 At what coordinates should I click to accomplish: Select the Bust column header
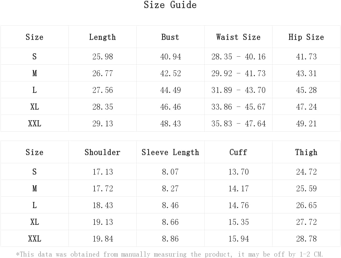pos(170,37)
